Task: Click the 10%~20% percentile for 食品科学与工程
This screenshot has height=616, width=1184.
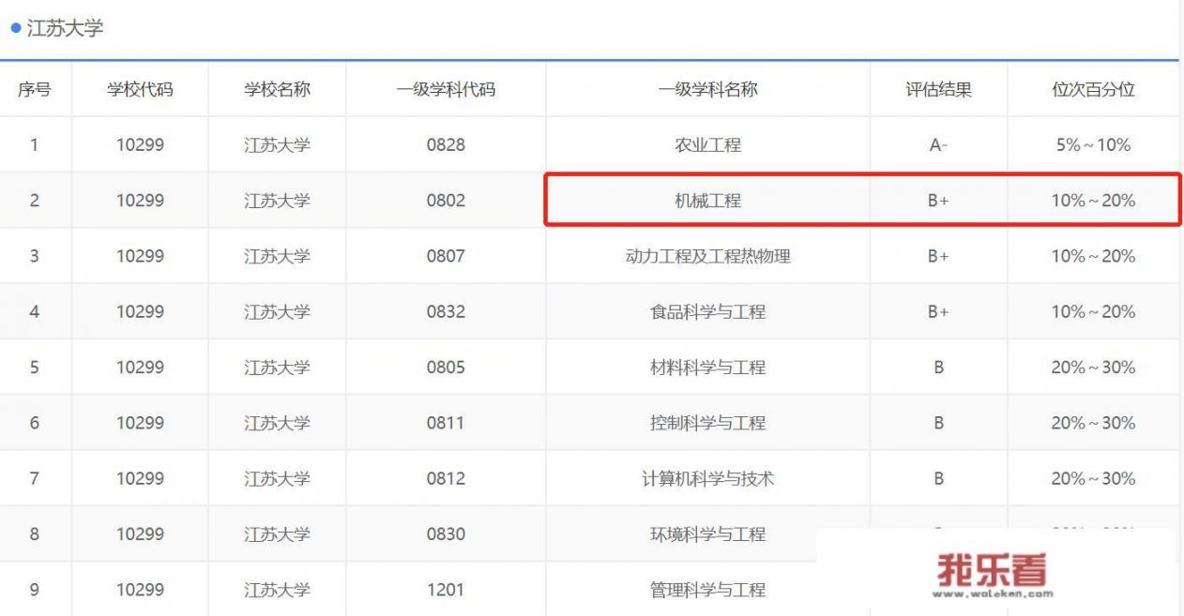Action: click(x=1093, y=311)
